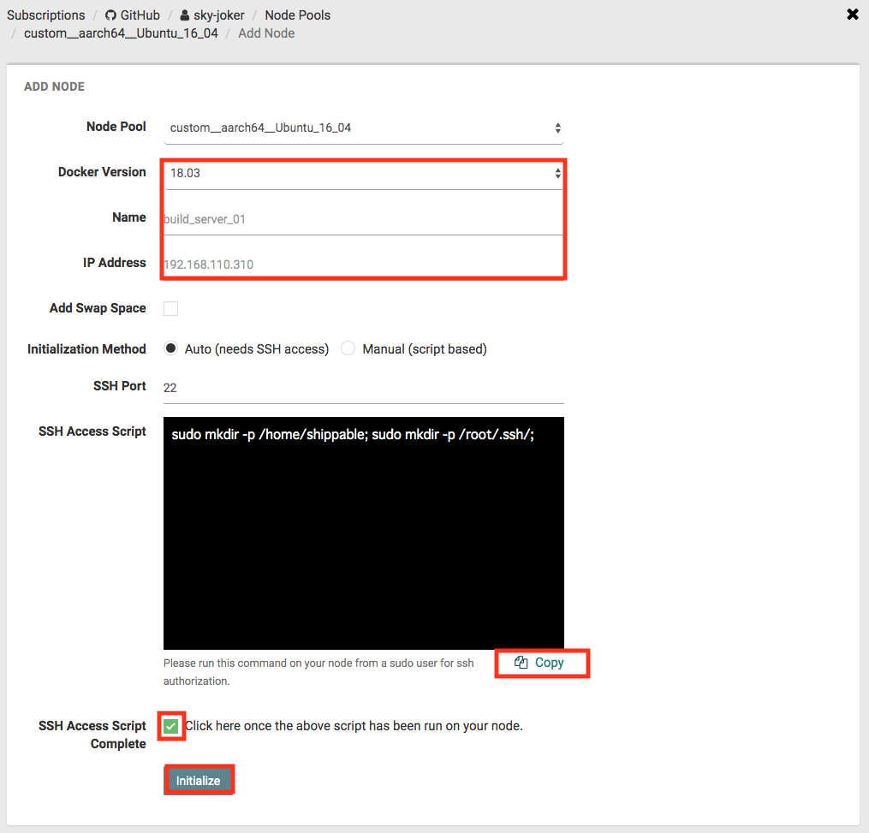Open the Node Pool dropdown

click(364, 128)
